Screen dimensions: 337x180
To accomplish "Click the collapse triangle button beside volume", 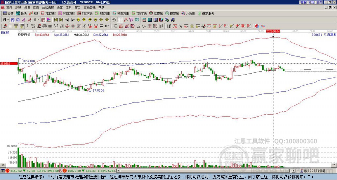I will (x=3, y=165).
